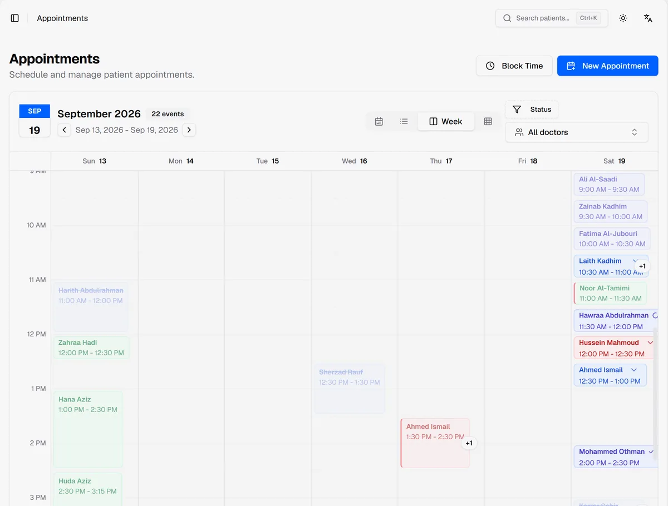
Task: Open Ali Al-Saadi 9:00 AM appointment
Action: tap(609, 185)
